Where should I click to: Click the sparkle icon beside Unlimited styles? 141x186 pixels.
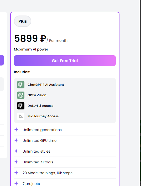click(x=16, y=151)
